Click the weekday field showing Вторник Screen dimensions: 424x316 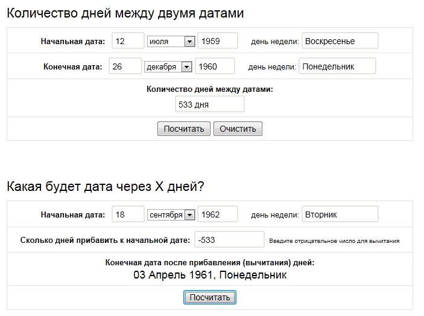340,214
